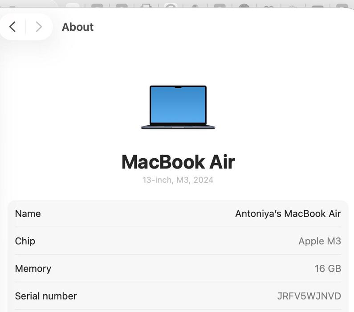Click the MacBook Air heading
Viewport: 354px width, 312px height.
click(x=178, y=162)
